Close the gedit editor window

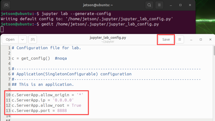tap(210, 39)
